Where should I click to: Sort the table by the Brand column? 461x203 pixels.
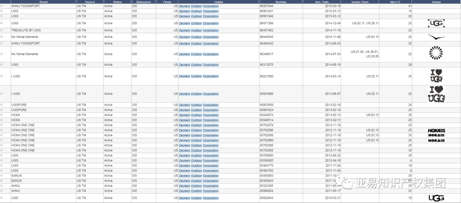pos(44,2)
